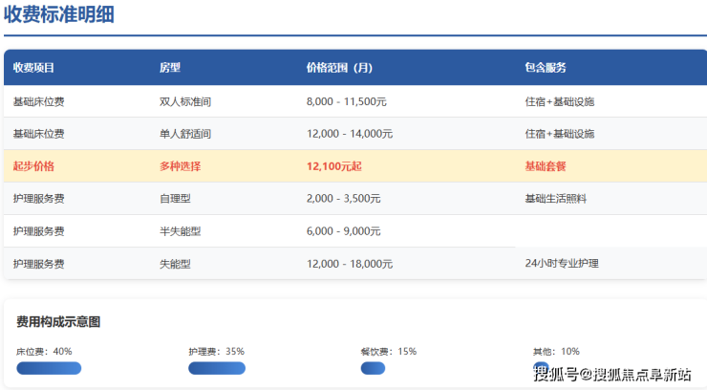The image size is (707, 390).
Task: Click the 费用构成示意图 section title
Action: (x=58, y=322)
